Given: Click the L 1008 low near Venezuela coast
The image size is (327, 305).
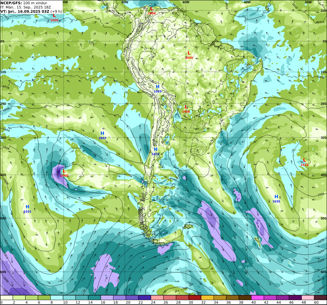Looking at the screenshot, I should point(152,11).
